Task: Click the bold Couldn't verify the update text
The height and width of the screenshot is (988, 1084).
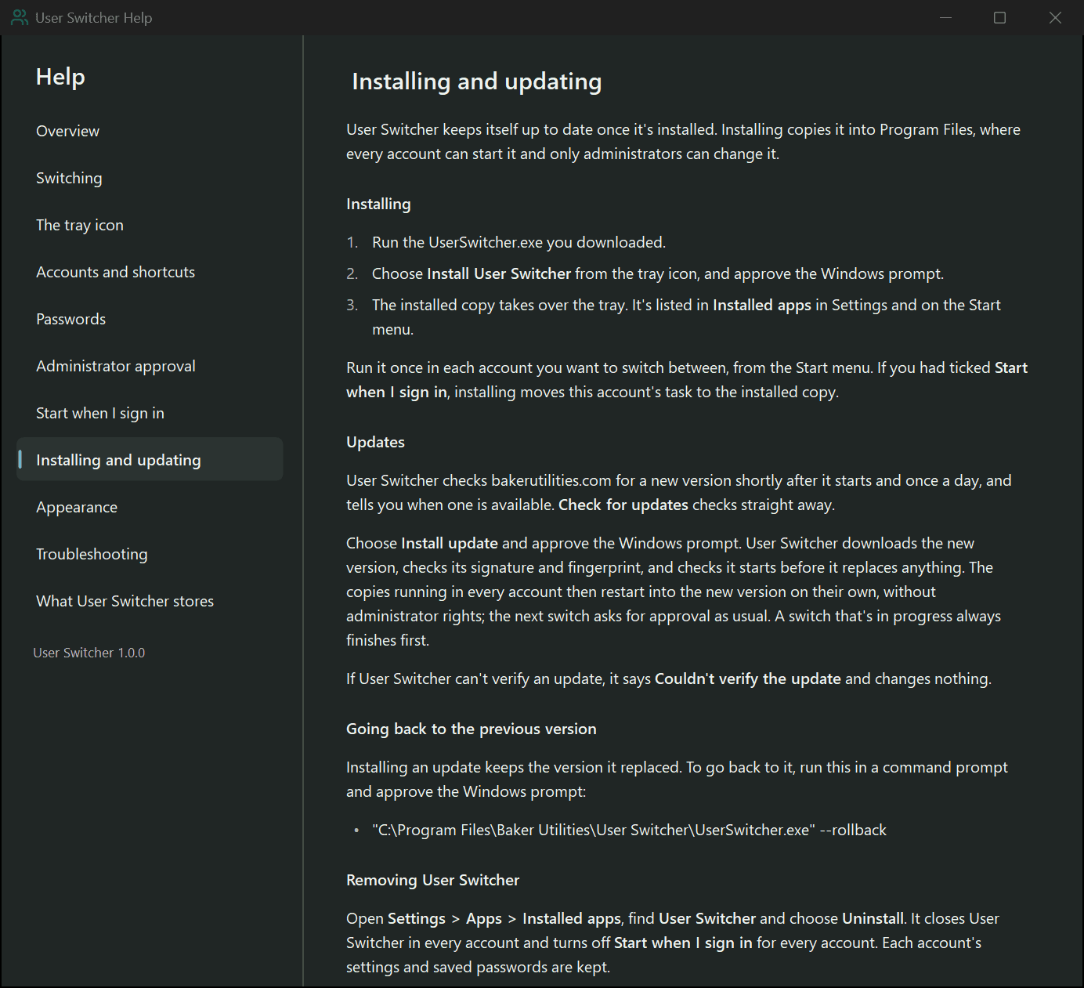Action: 747,679
